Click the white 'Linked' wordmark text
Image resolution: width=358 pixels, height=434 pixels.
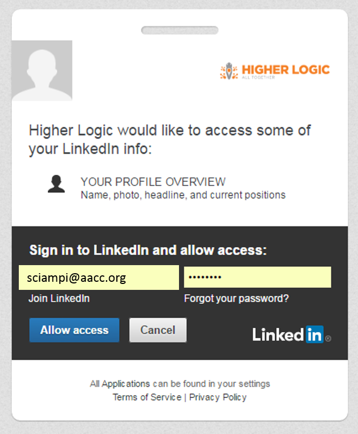(x=278, y=335)
